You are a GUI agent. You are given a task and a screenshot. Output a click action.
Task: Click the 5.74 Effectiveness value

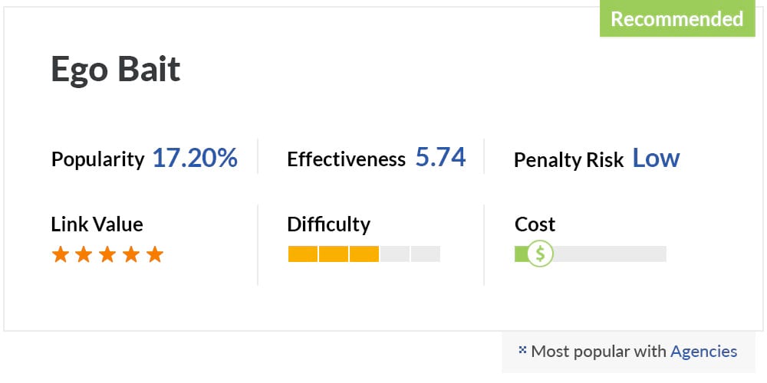441,157
